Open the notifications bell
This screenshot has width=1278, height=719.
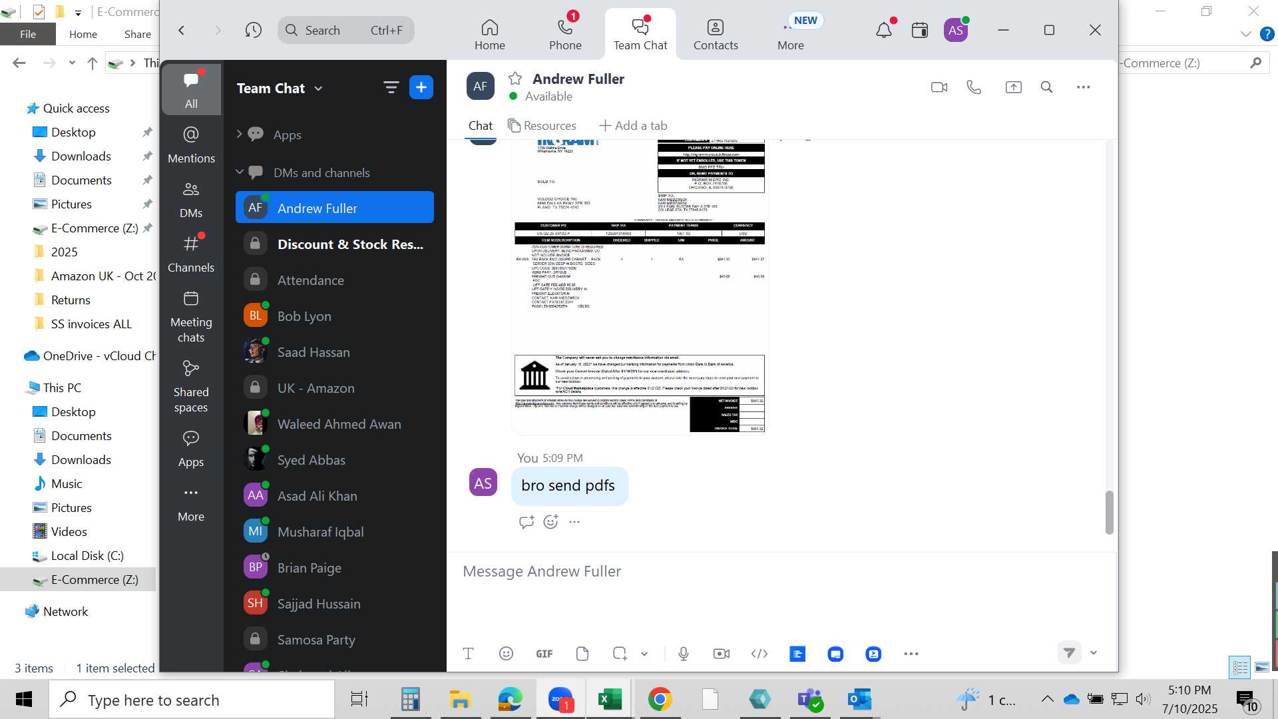(884, 30)
